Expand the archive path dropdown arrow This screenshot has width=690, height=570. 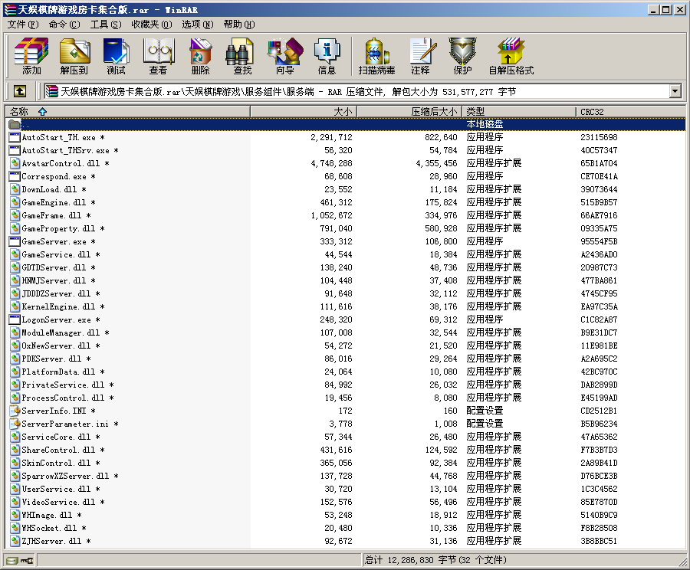pyautogui.click(x=675, y=91)
